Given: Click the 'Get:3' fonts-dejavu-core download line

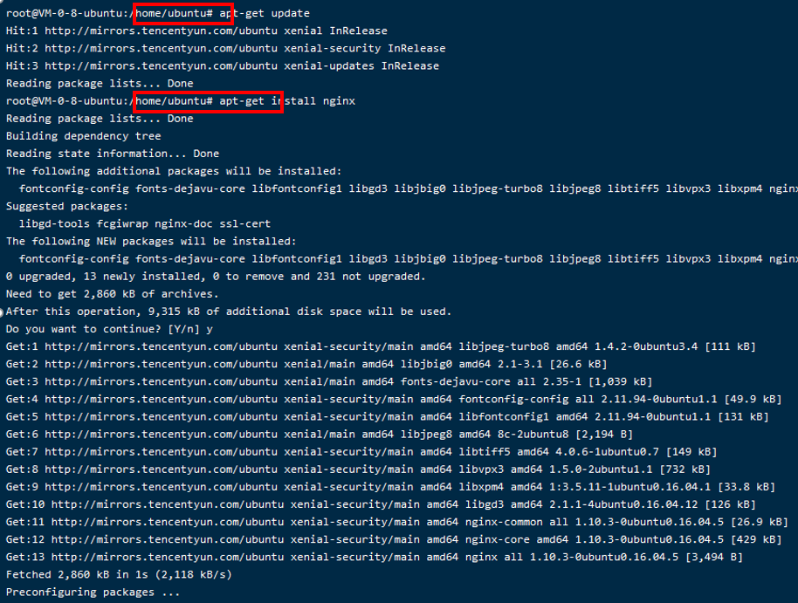Looking at the screenshot, I should pyautogui.click(x=329, y=381).
